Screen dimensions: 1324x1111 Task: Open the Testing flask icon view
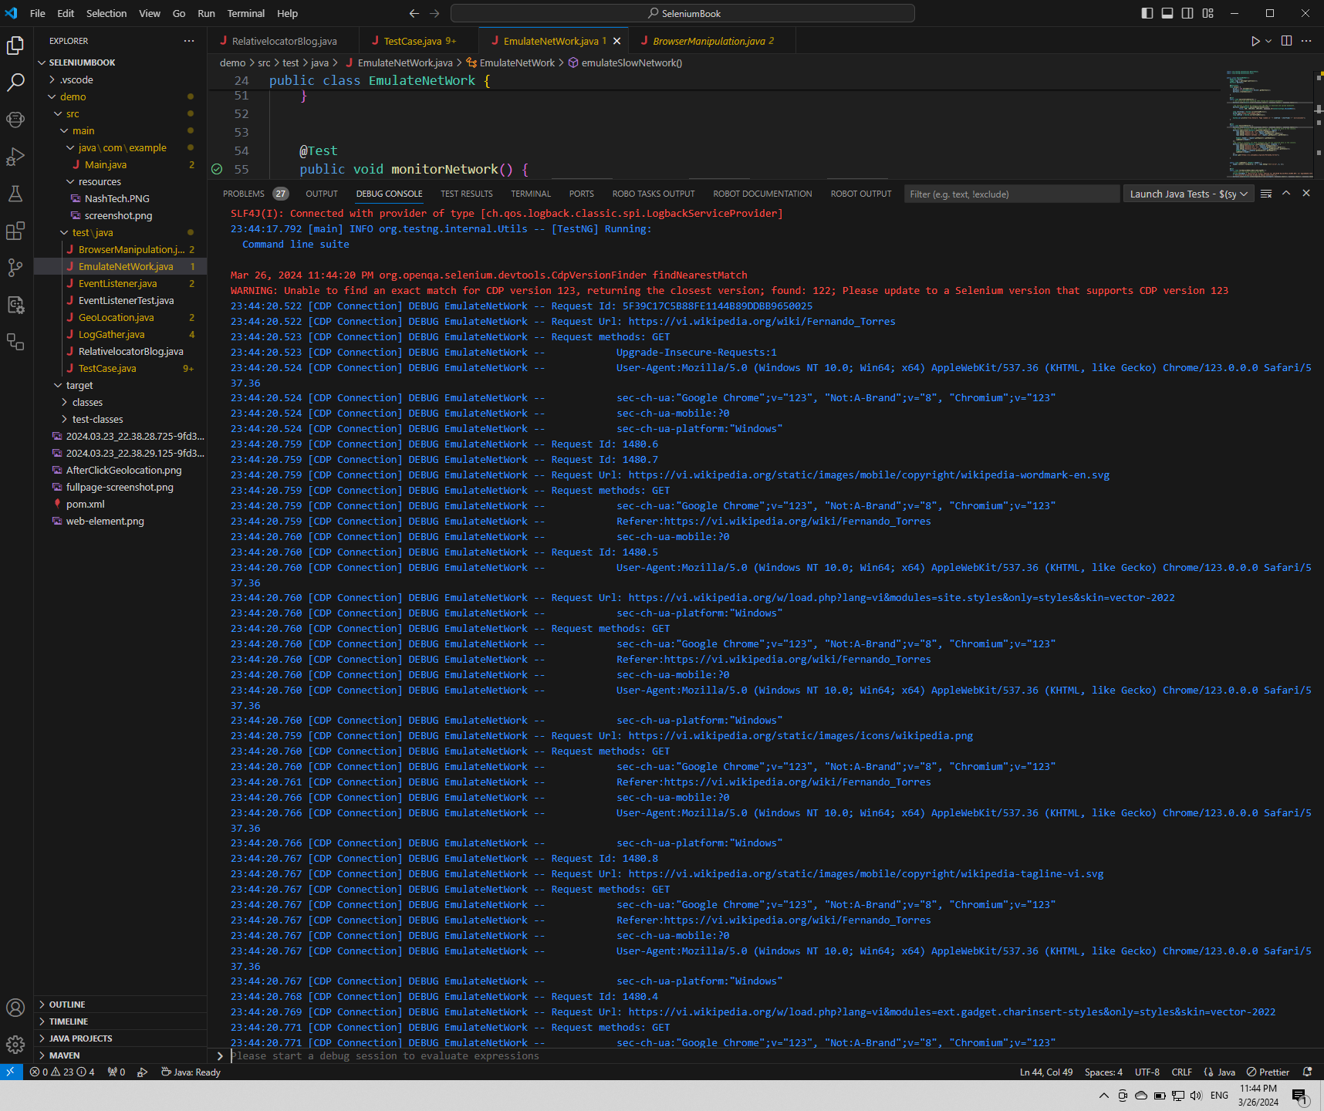(x=15, y=194)
